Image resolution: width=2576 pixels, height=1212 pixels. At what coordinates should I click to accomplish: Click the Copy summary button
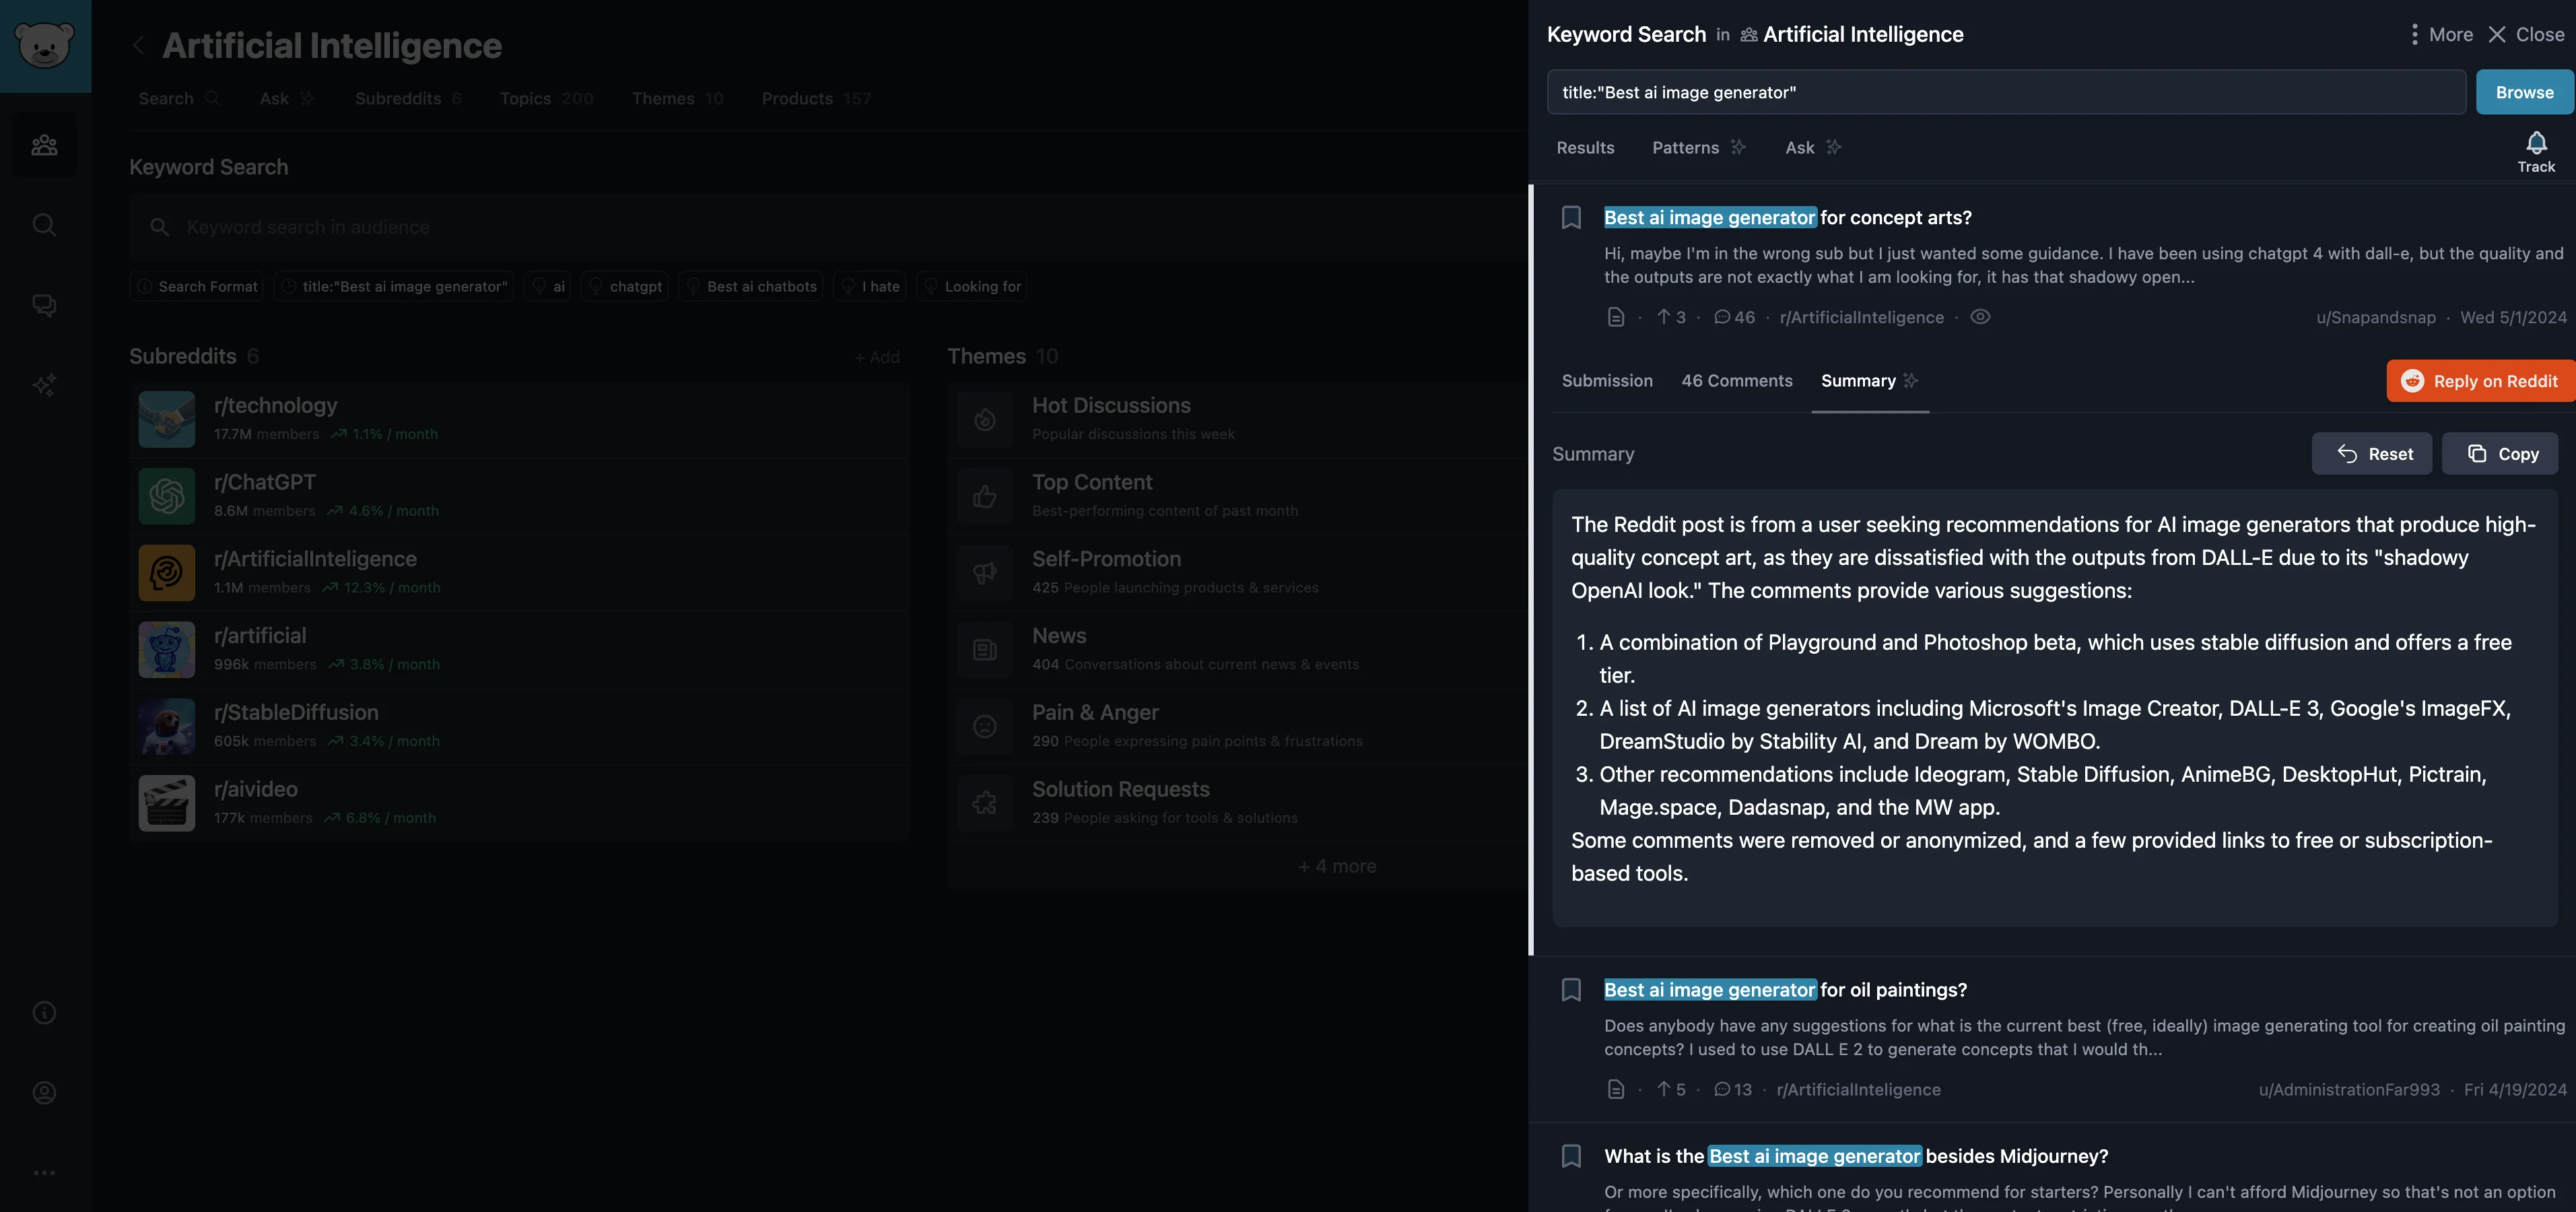(x=2499, y=454)
